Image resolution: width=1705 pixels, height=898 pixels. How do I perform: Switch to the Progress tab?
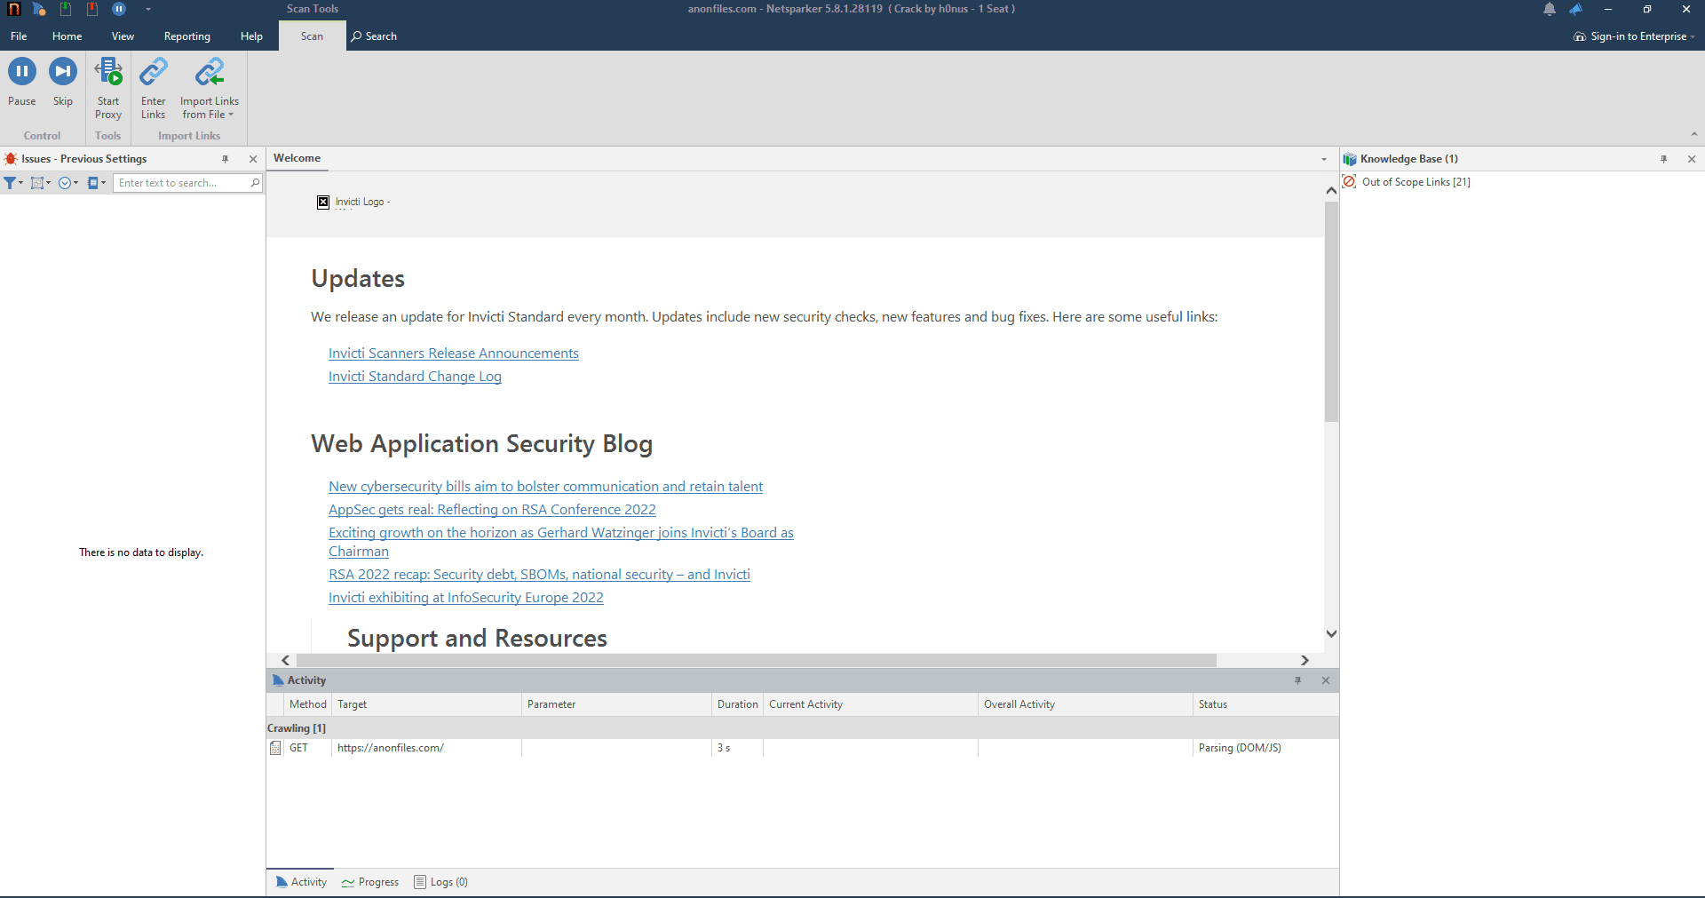(370, 882)
